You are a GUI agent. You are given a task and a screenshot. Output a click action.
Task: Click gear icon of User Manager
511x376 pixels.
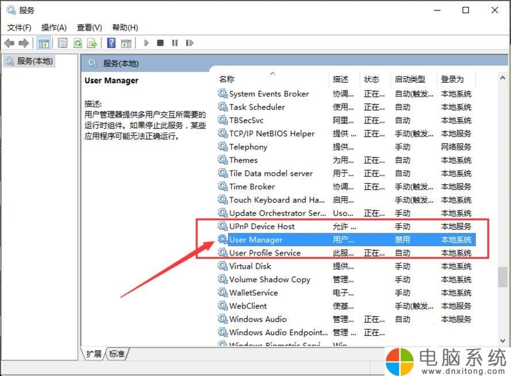point(222,239)
